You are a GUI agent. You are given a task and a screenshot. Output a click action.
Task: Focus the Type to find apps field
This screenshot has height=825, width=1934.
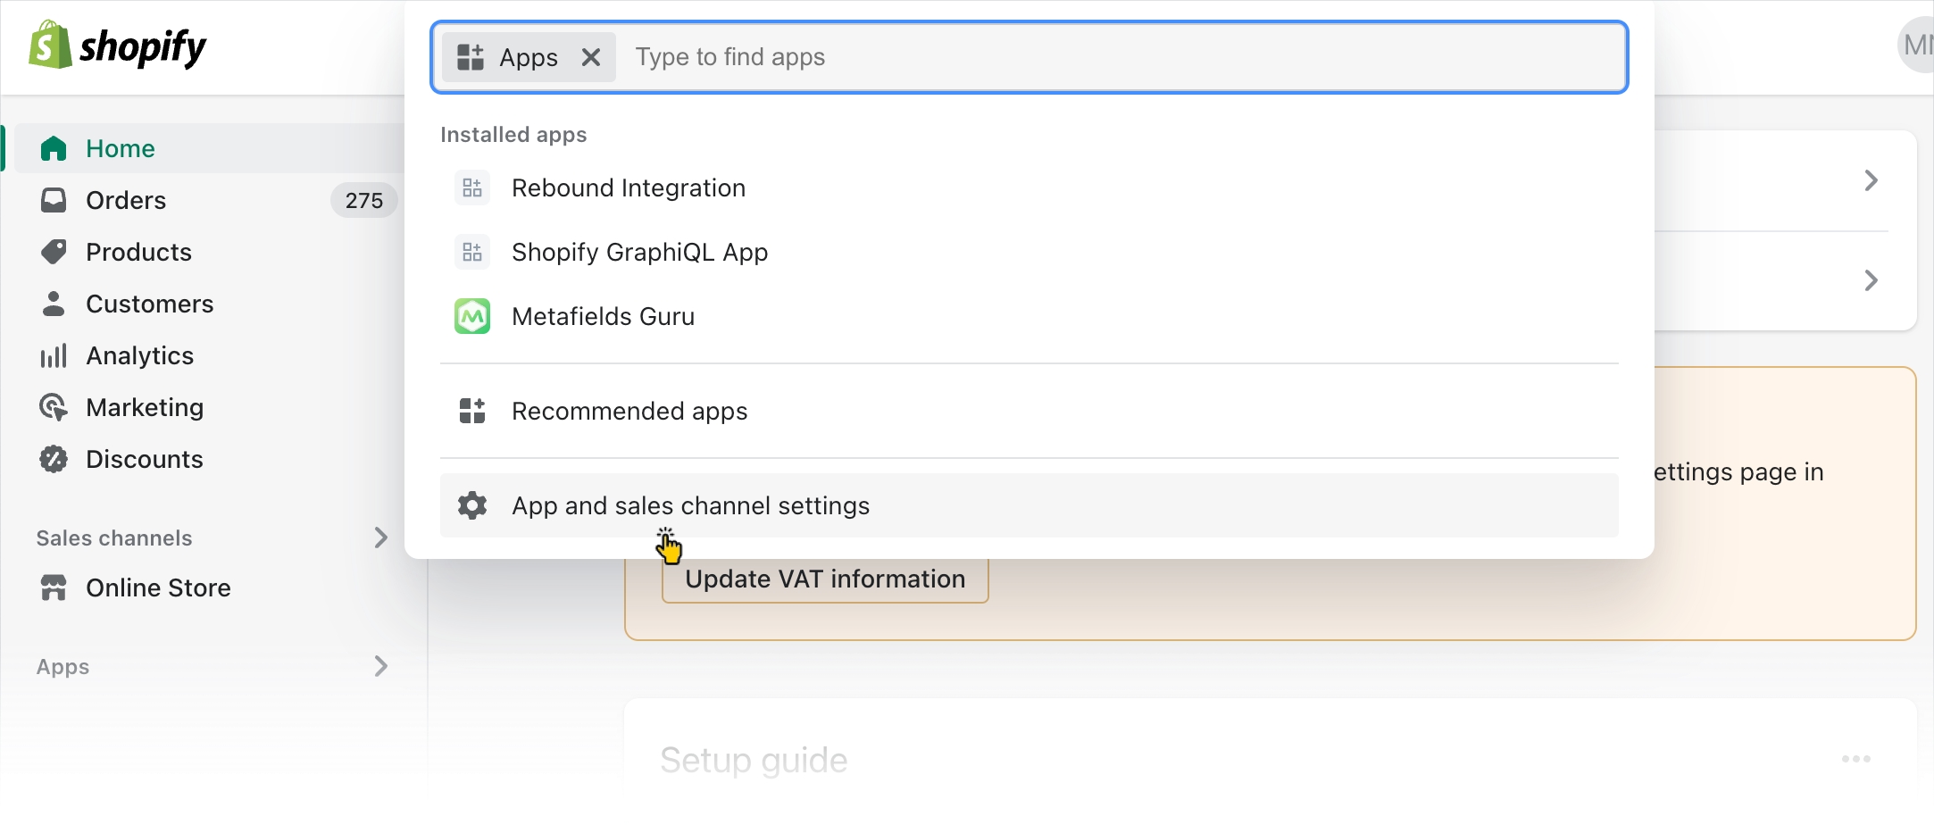pyautogui.click(x=1116, y=57)
